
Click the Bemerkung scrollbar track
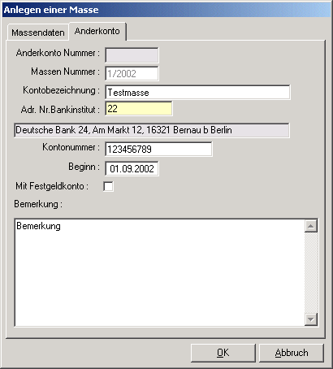311,272
